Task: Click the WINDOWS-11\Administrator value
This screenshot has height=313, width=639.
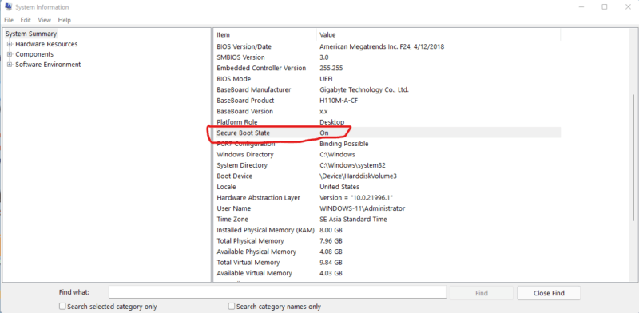Action: pos(363,208)
